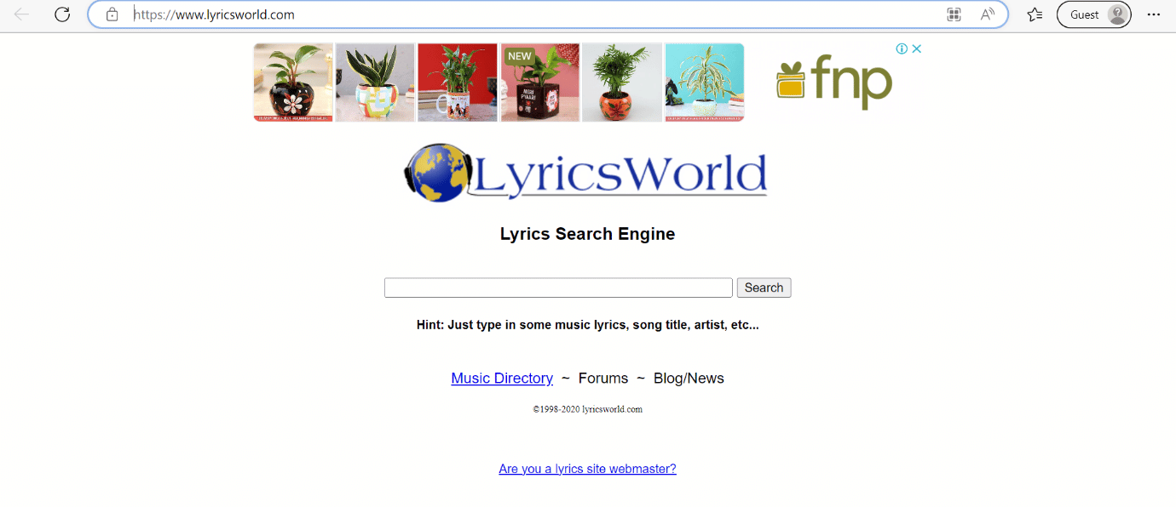Start Read Aloud from the address bar

click(987, 14)
